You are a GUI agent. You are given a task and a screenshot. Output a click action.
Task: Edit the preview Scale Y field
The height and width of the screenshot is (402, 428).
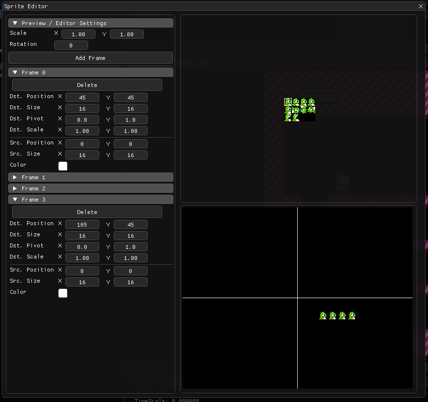[127, 34]
